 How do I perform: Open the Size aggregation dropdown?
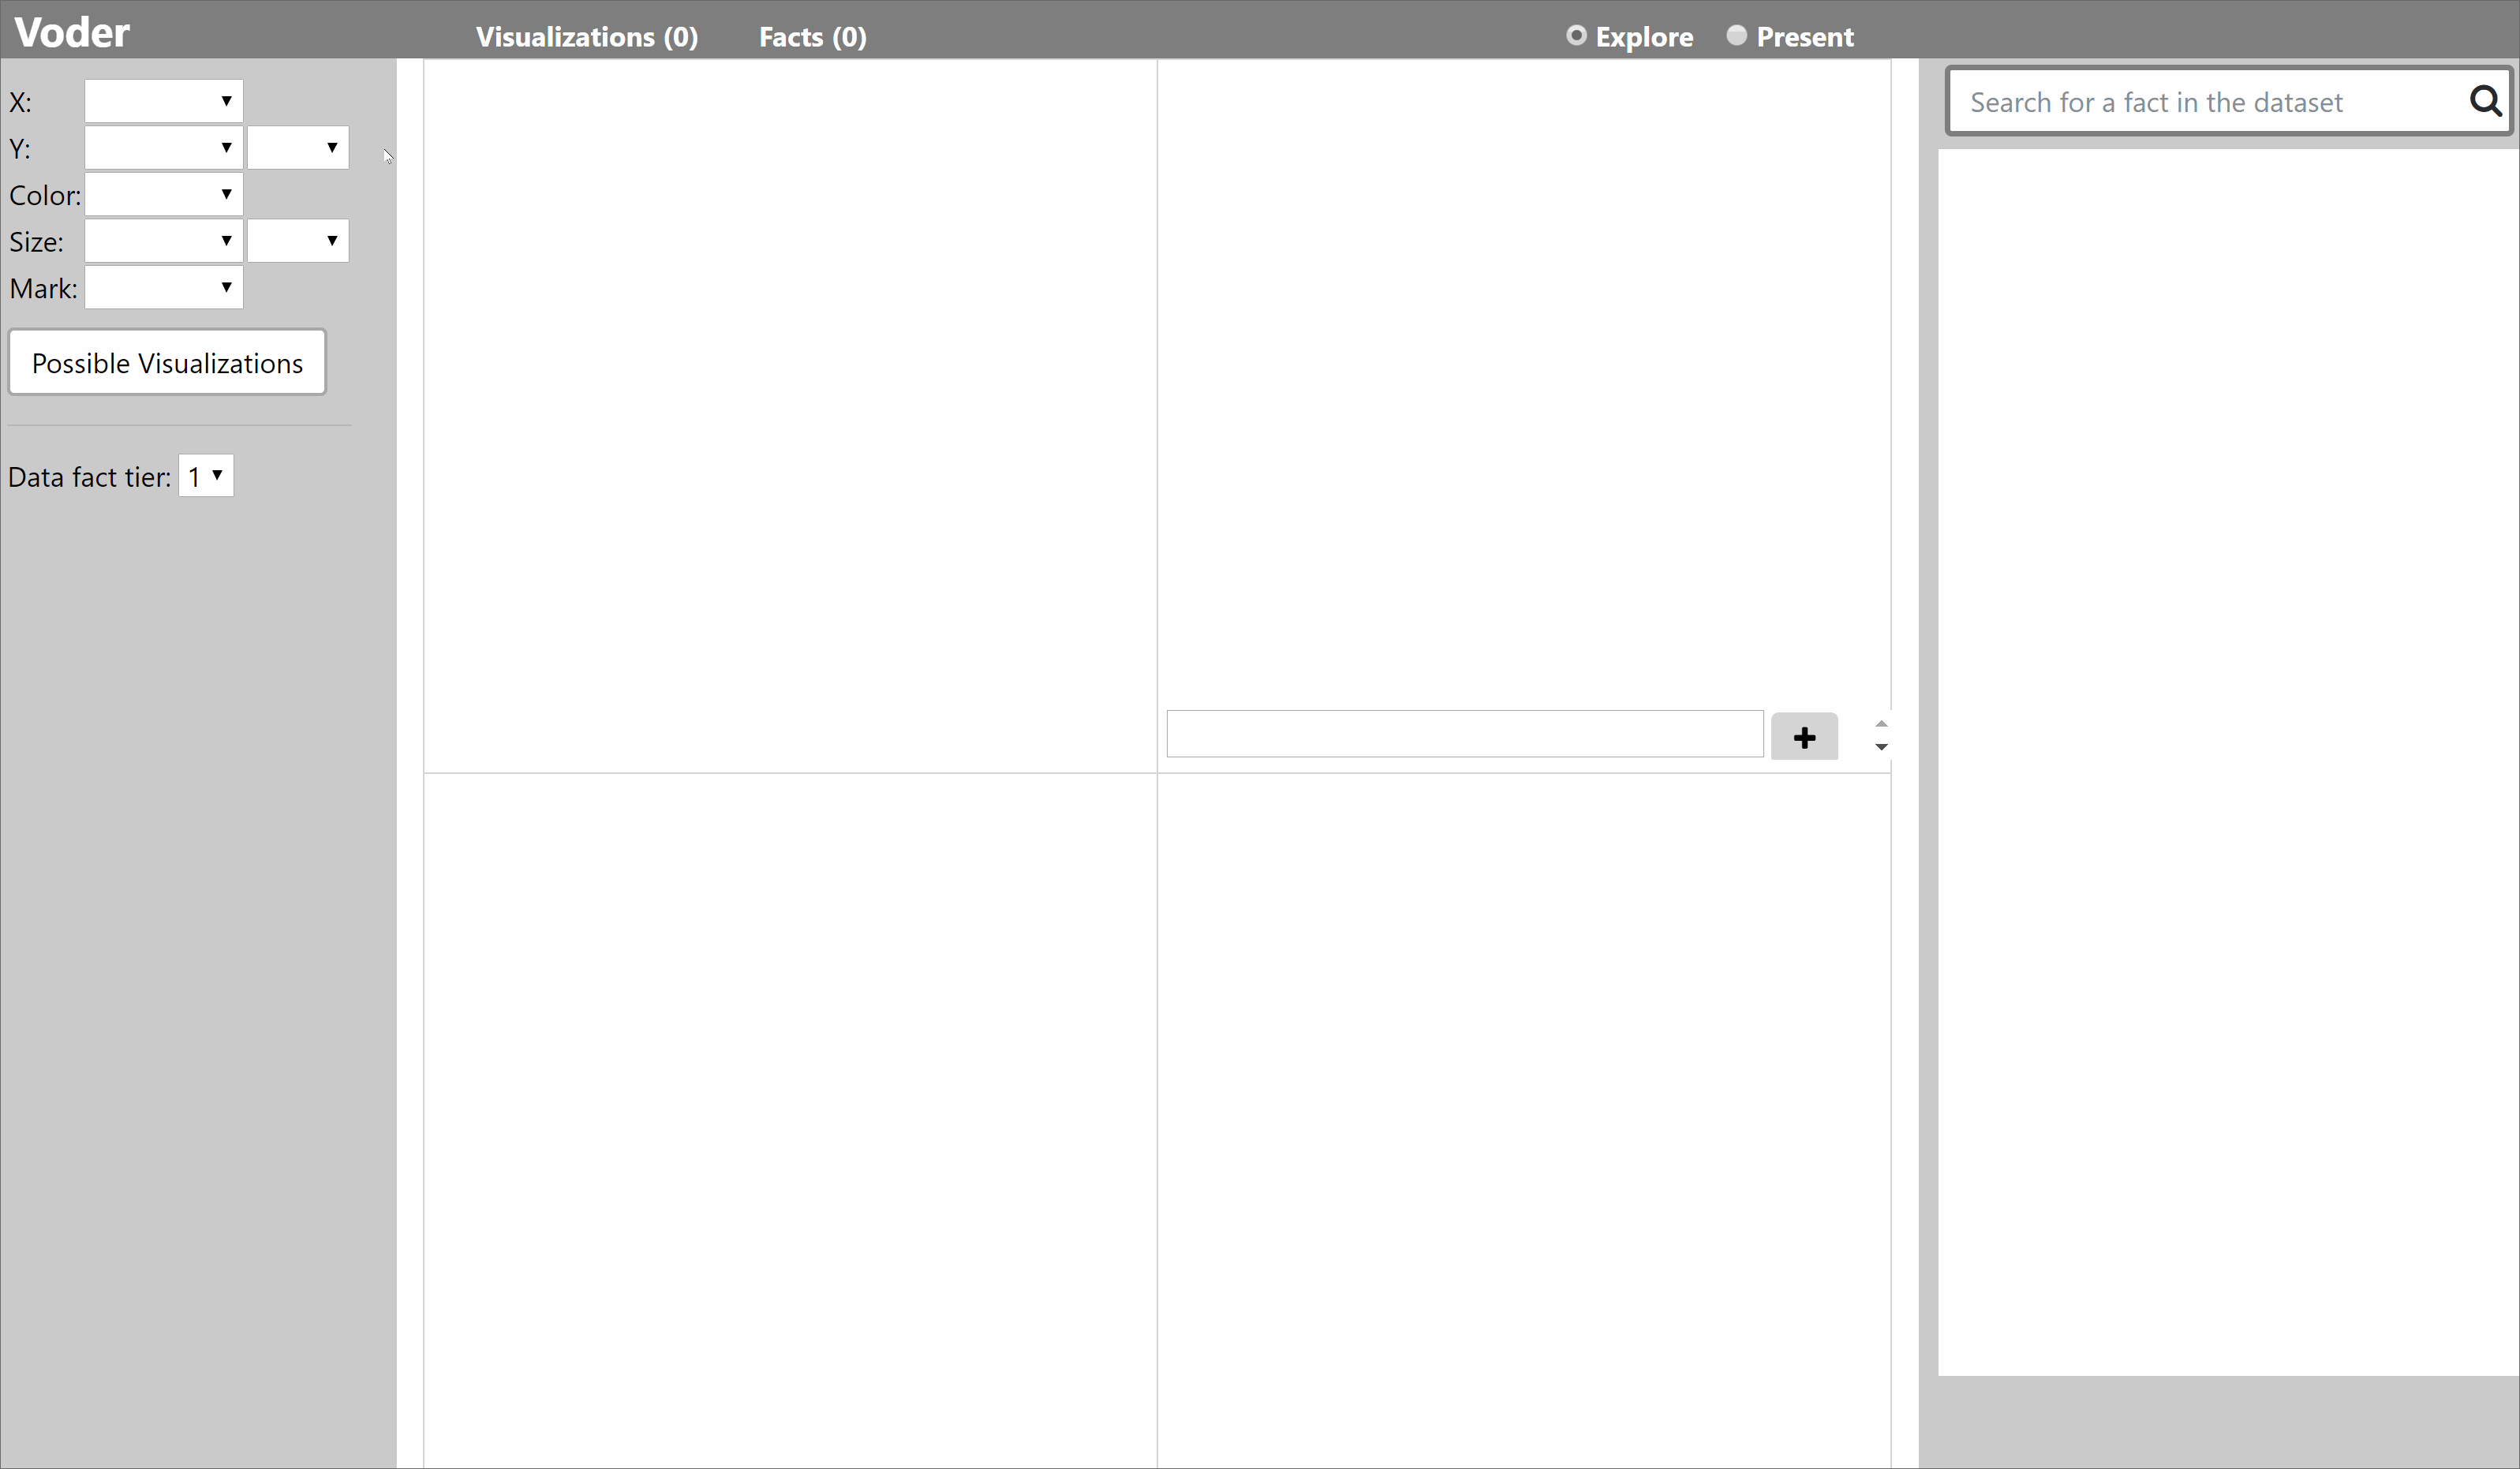point(298,241)
